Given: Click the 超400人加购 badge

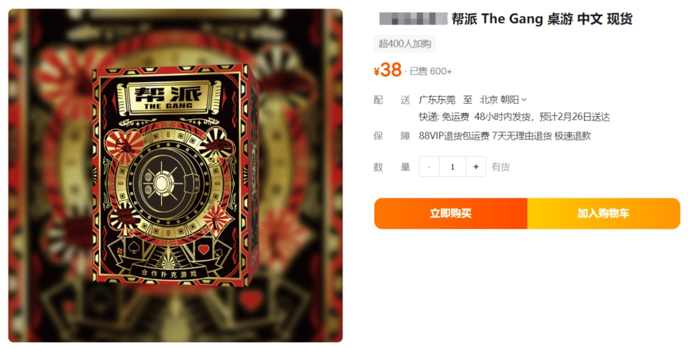Looking at the screenshot, I should [x=405, y=44].
